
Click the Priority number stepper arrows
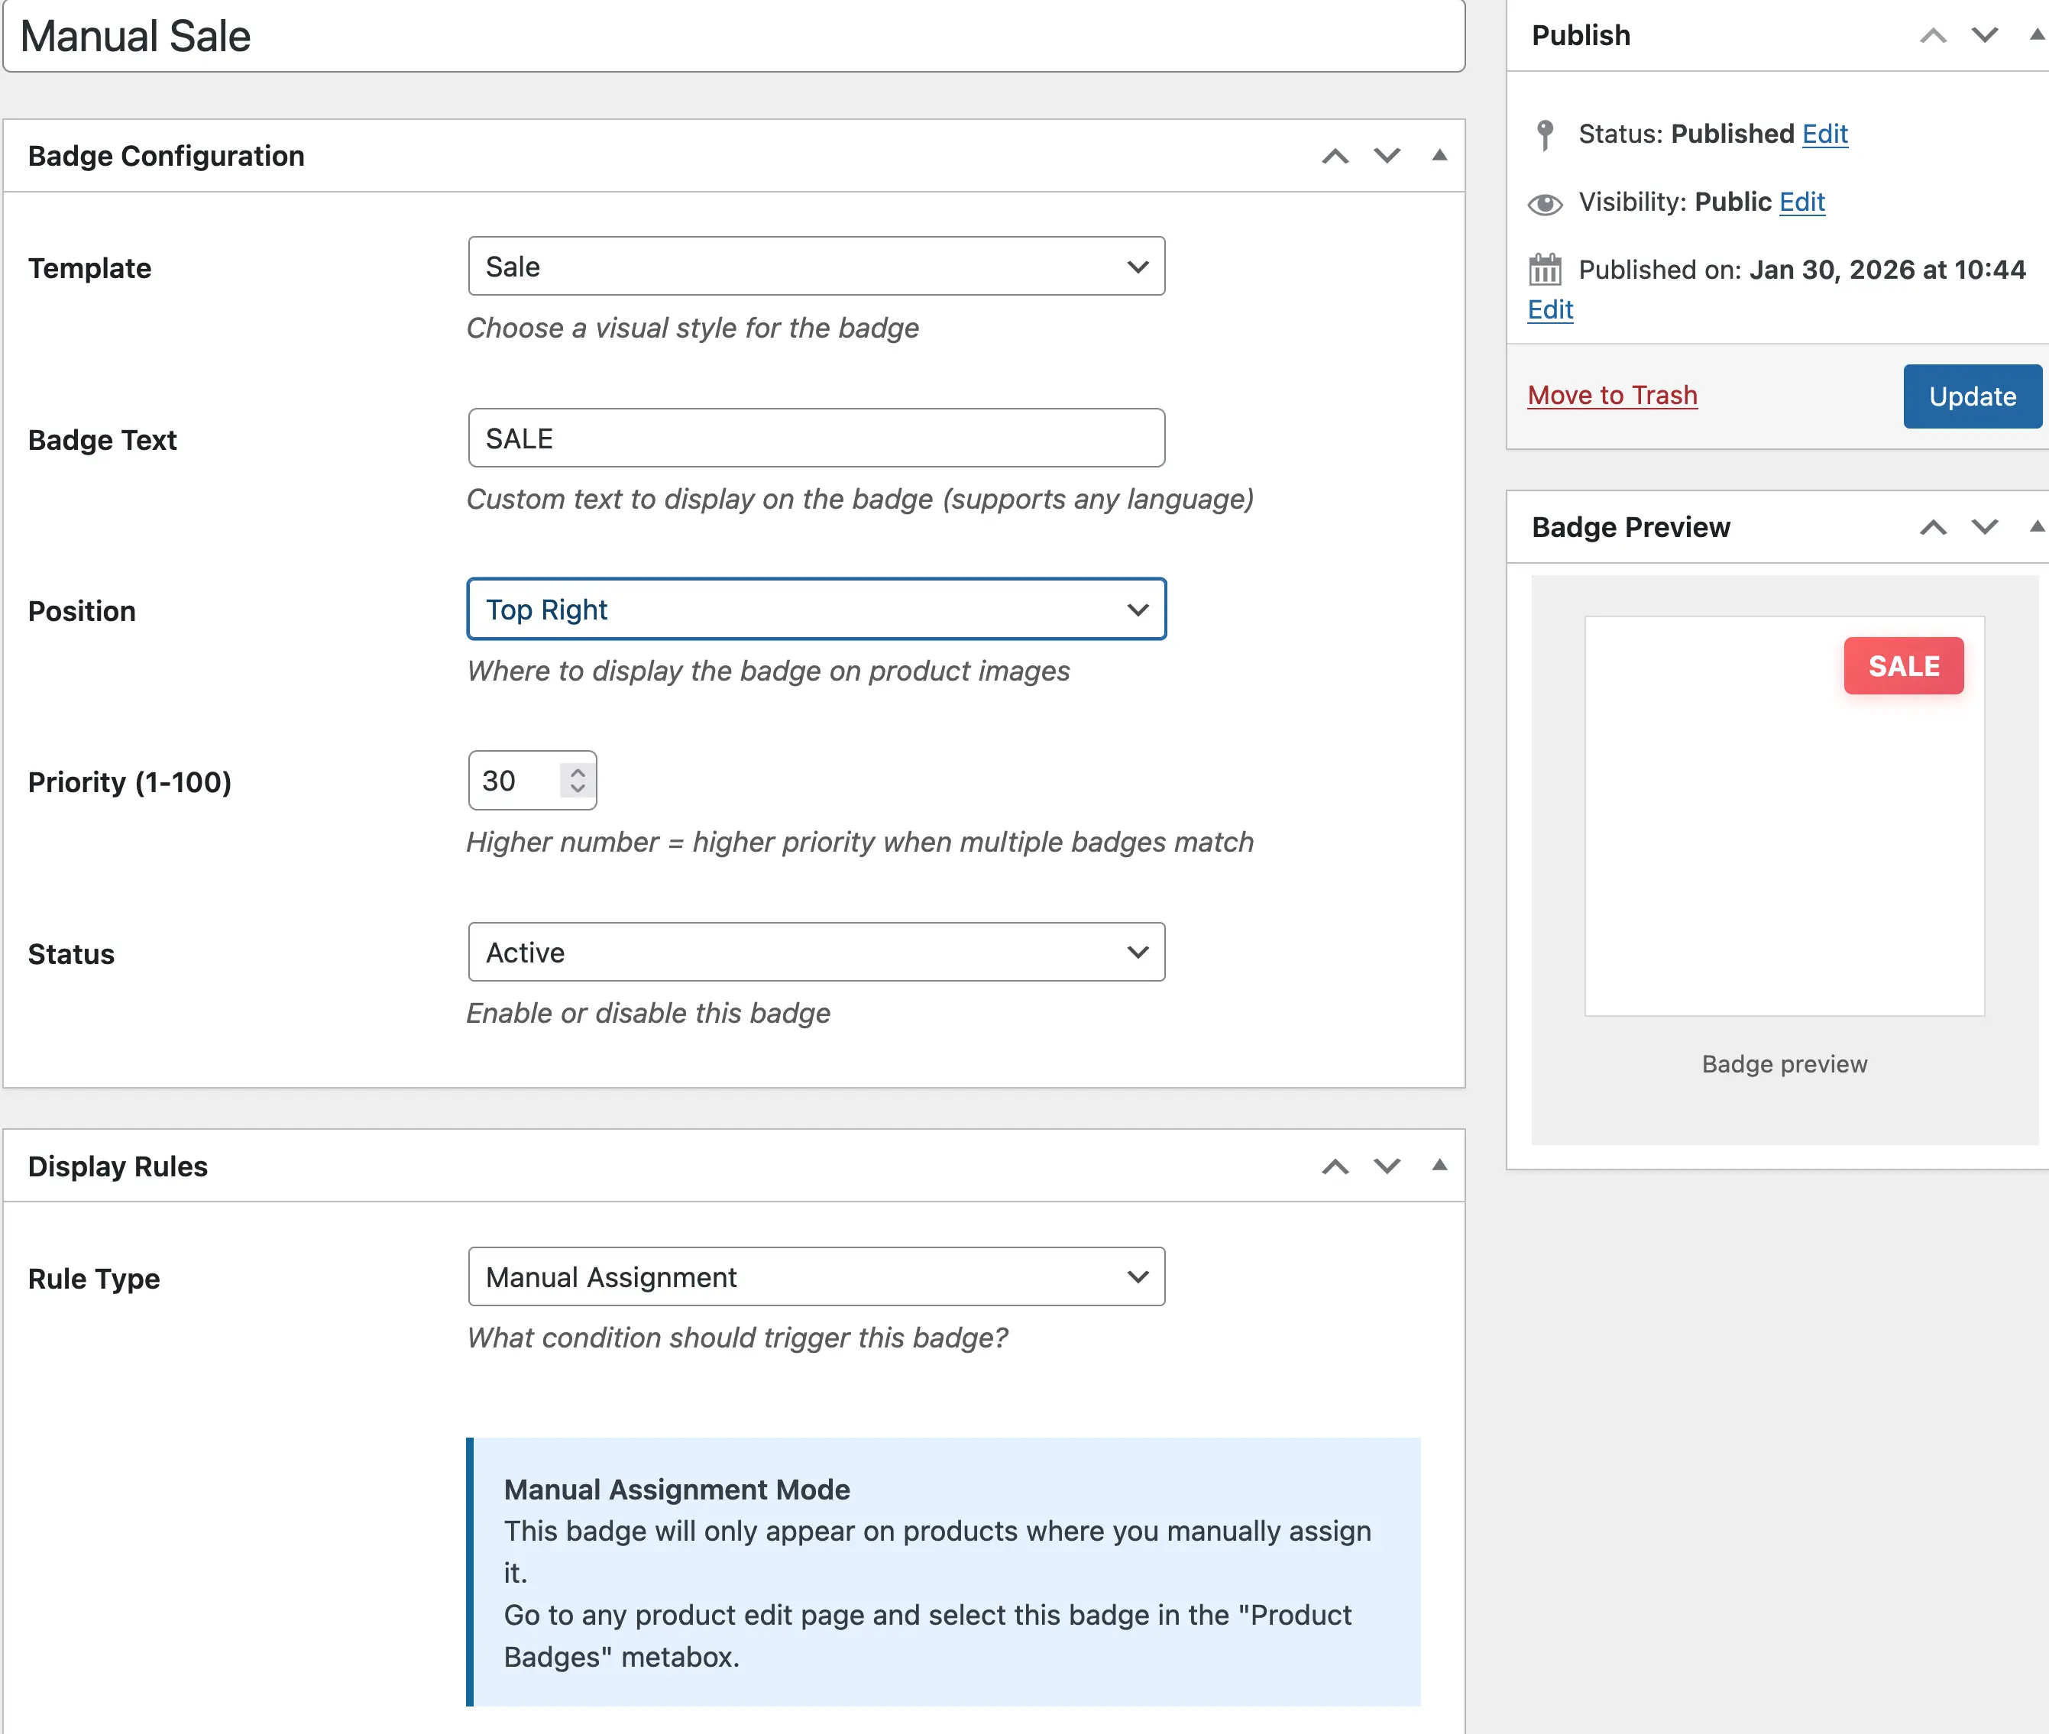point(578,781)
